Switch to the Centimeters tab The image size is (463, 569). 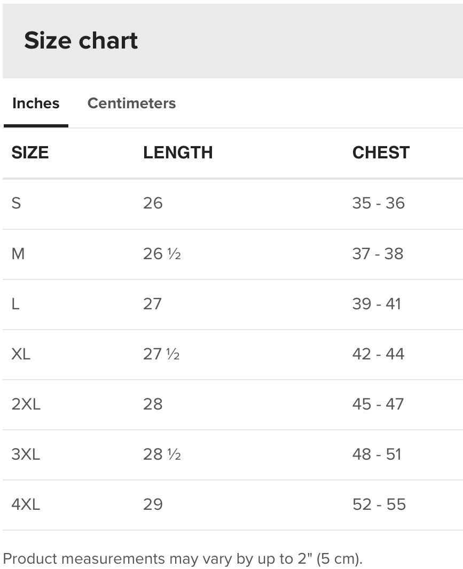coord(131,103)
